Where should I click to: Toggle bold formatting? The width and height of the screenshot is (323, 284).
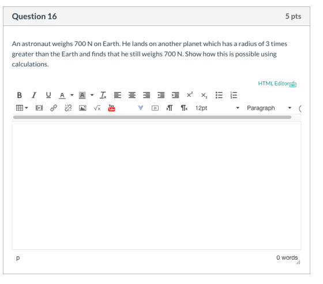click(x=20, y=95)
